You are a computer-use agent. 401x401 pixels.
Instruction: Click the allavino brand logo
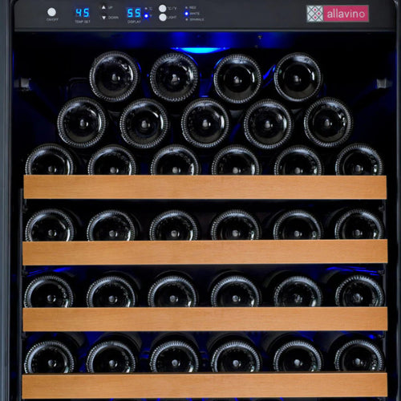pos(338,14)
